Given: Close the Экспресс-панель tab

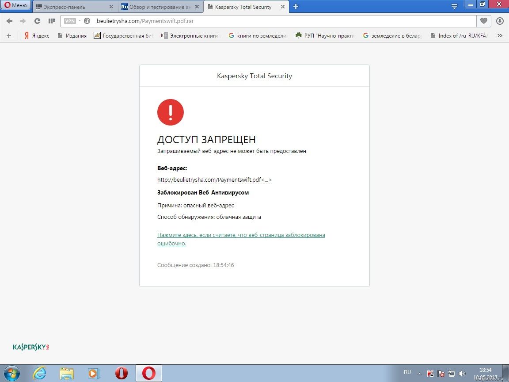Looking at the screenshot, I should point(111,7).
